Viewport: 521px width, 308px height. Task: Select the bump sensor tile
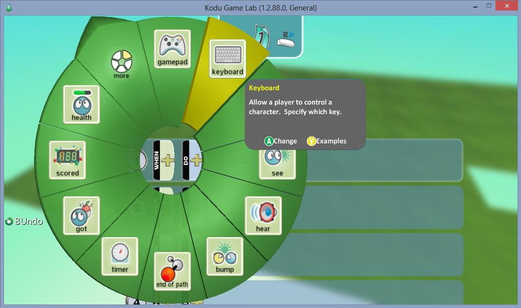click(225, 256)
